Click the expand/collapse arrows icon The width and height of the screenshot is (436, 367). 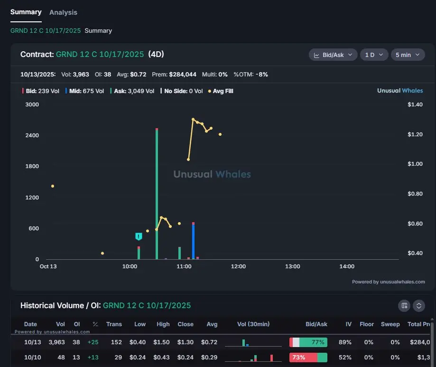pos(418,305)
